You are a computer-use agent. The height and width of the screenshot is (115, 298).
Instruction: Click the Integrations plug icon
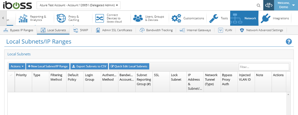click(266, 18)
